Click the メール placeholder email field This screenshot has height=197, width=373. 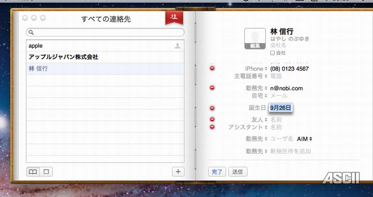click(x=279, y=96)
